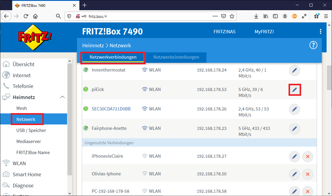The width and height of the screenshot is (332, 196).
Task: Edit the SEC30CDA721D0BB device entry
Action: click(294, 109)
